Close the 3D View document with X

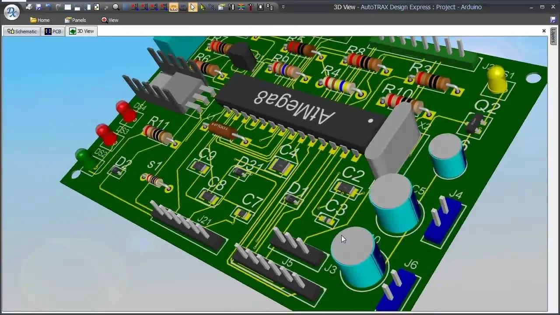[x=544, y=31]
